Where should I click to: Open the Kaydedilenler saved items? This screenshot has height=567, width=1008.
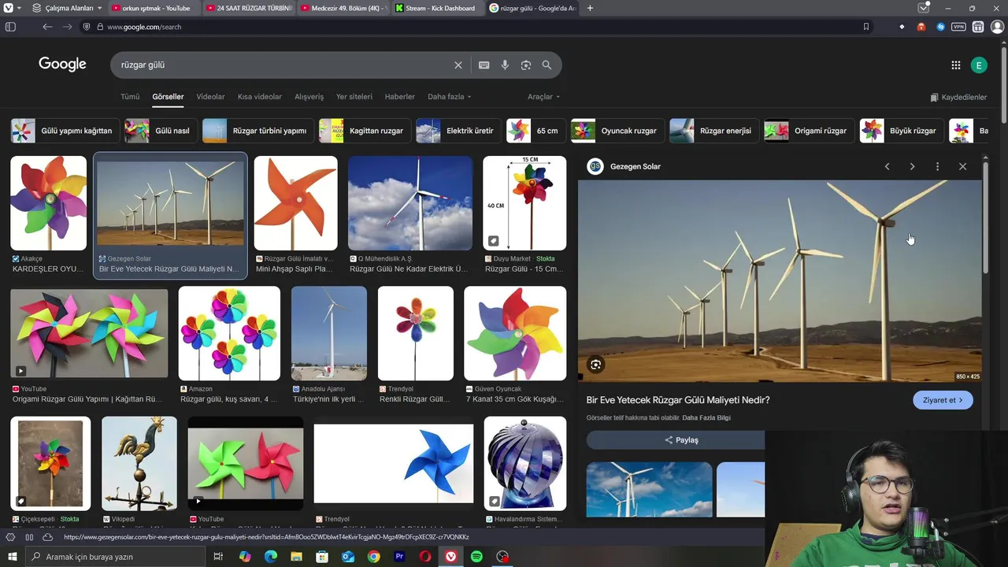958,98
